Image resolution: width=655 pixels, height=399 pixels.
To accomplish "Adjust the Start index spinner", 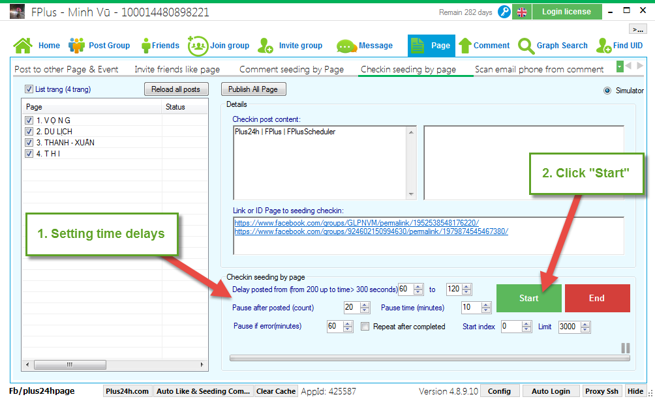I will (x=526, y=327).
